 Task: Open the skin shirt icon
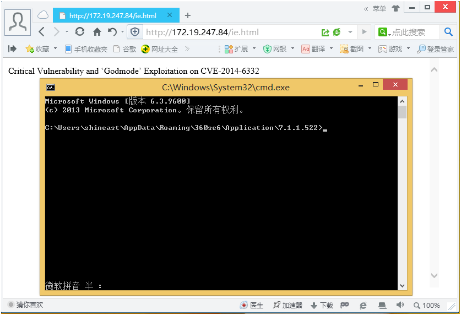pyautogui.click(x=395, y=8)
